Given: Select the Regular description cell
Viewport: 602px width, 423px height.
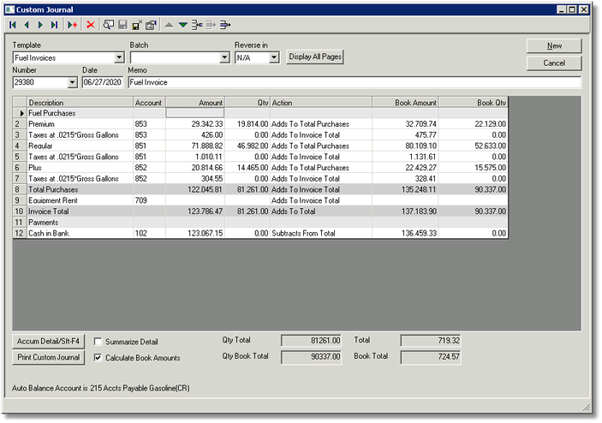Looking at the screenshot, I should click(80, 146).
